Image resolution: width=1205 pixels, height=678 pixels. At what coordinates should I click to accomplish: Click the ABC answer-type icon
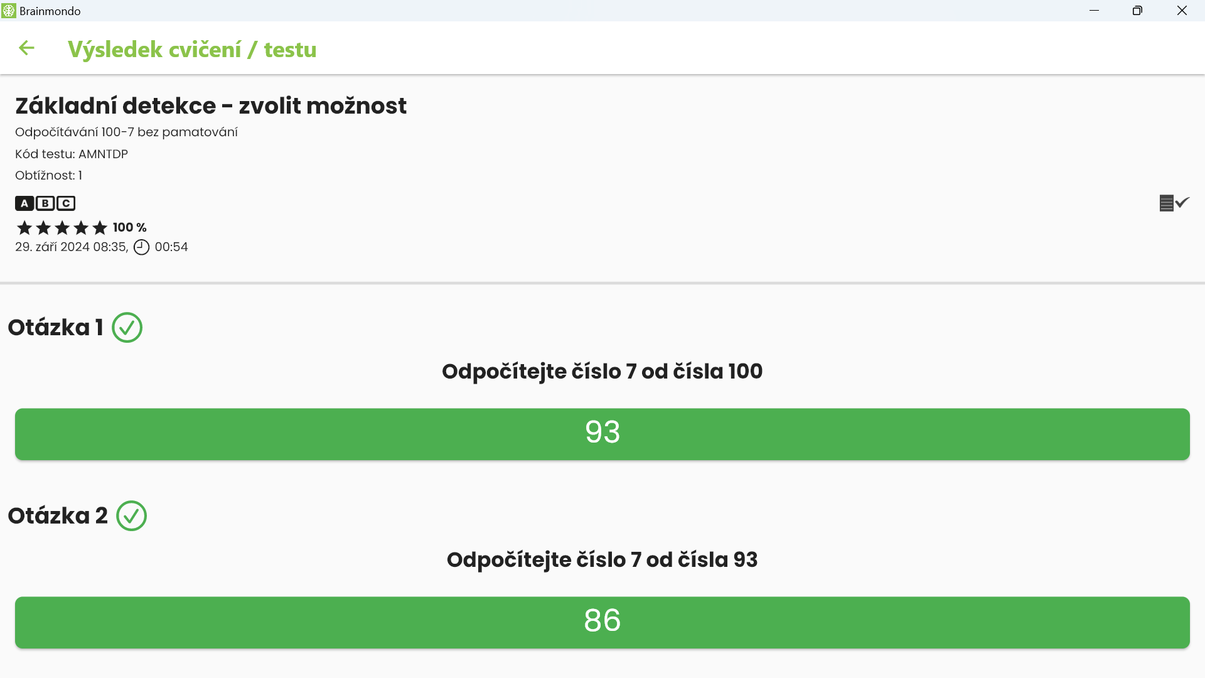click(45, 203)
